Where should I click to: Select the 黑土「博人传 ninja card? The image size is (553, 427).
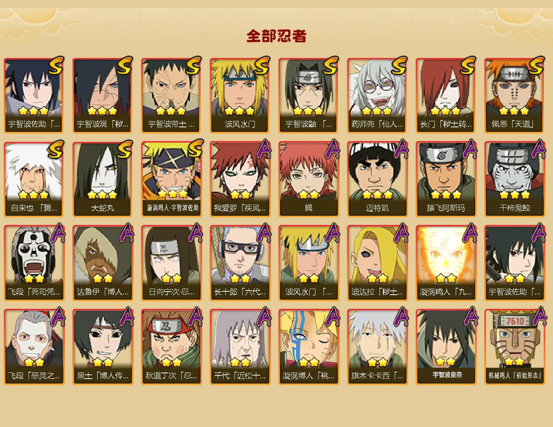pyautogui.click(x=103, y=347)
